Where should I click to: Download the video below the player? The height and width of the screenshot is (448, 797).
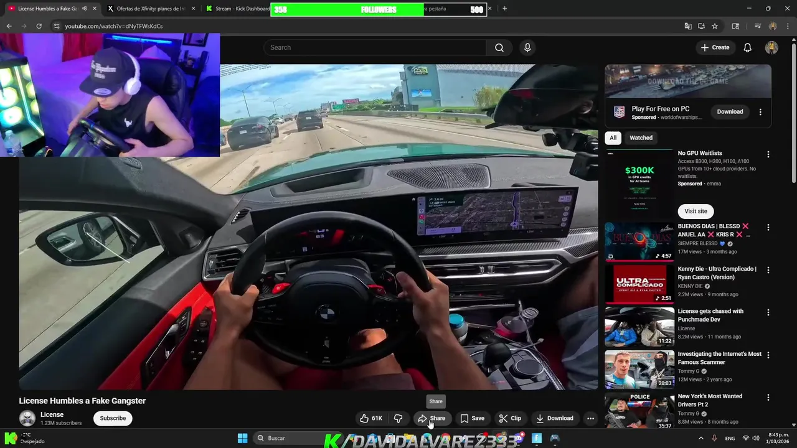point(555,418)
